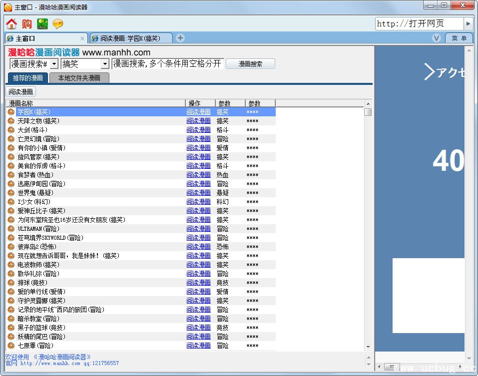This screenshot has height=376, width=478.
Task: Click the icon beside 排球(竞技)
Action: pos(11,283)
